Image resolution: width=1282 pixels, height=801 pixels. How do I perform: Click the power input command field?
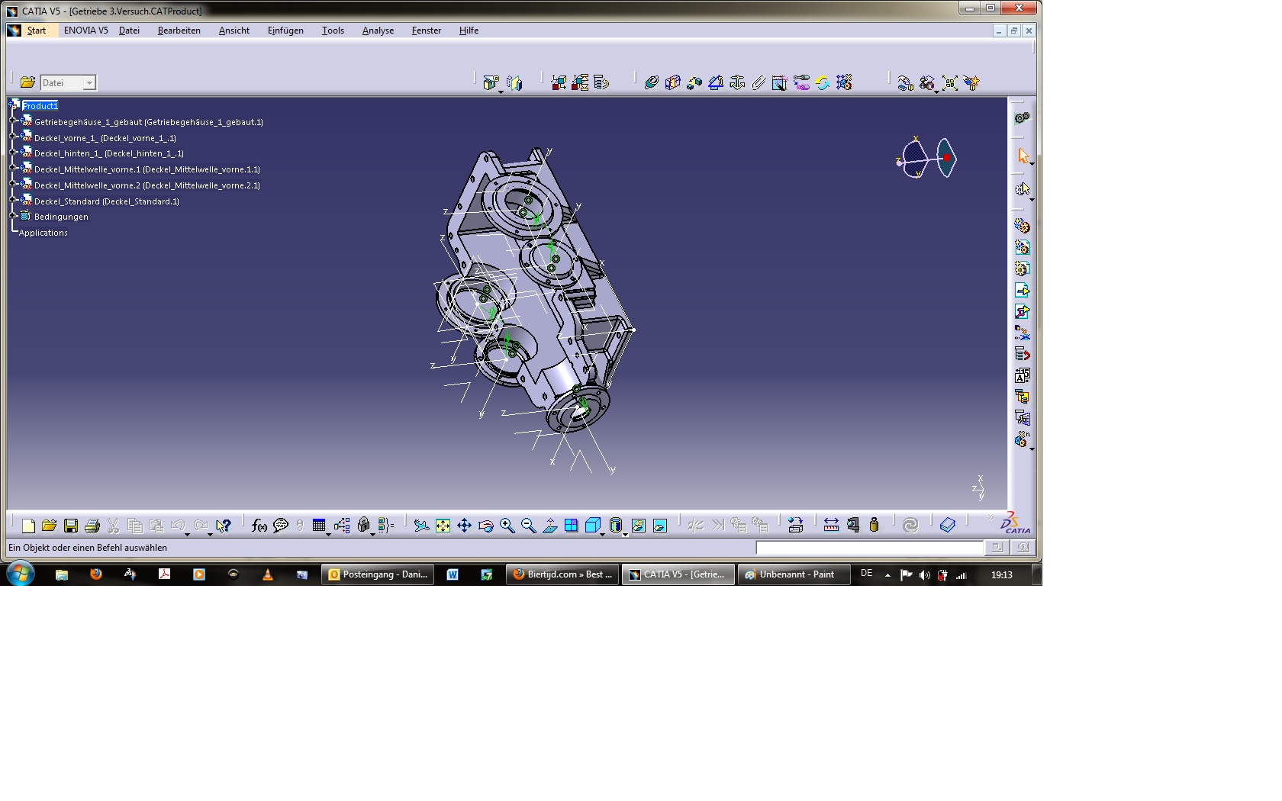[x=869, y=547]
